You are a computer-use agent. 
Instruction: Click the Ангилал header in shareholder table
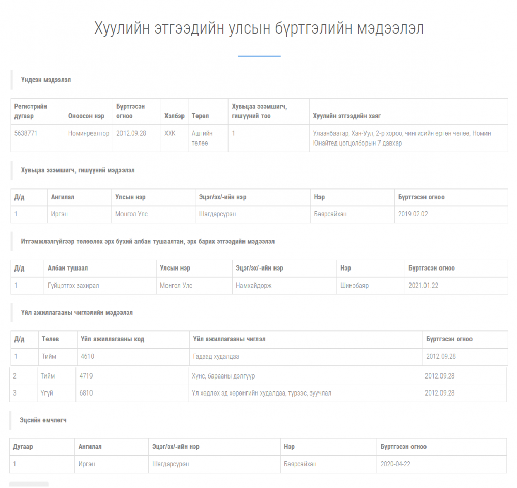coord(63,197)
